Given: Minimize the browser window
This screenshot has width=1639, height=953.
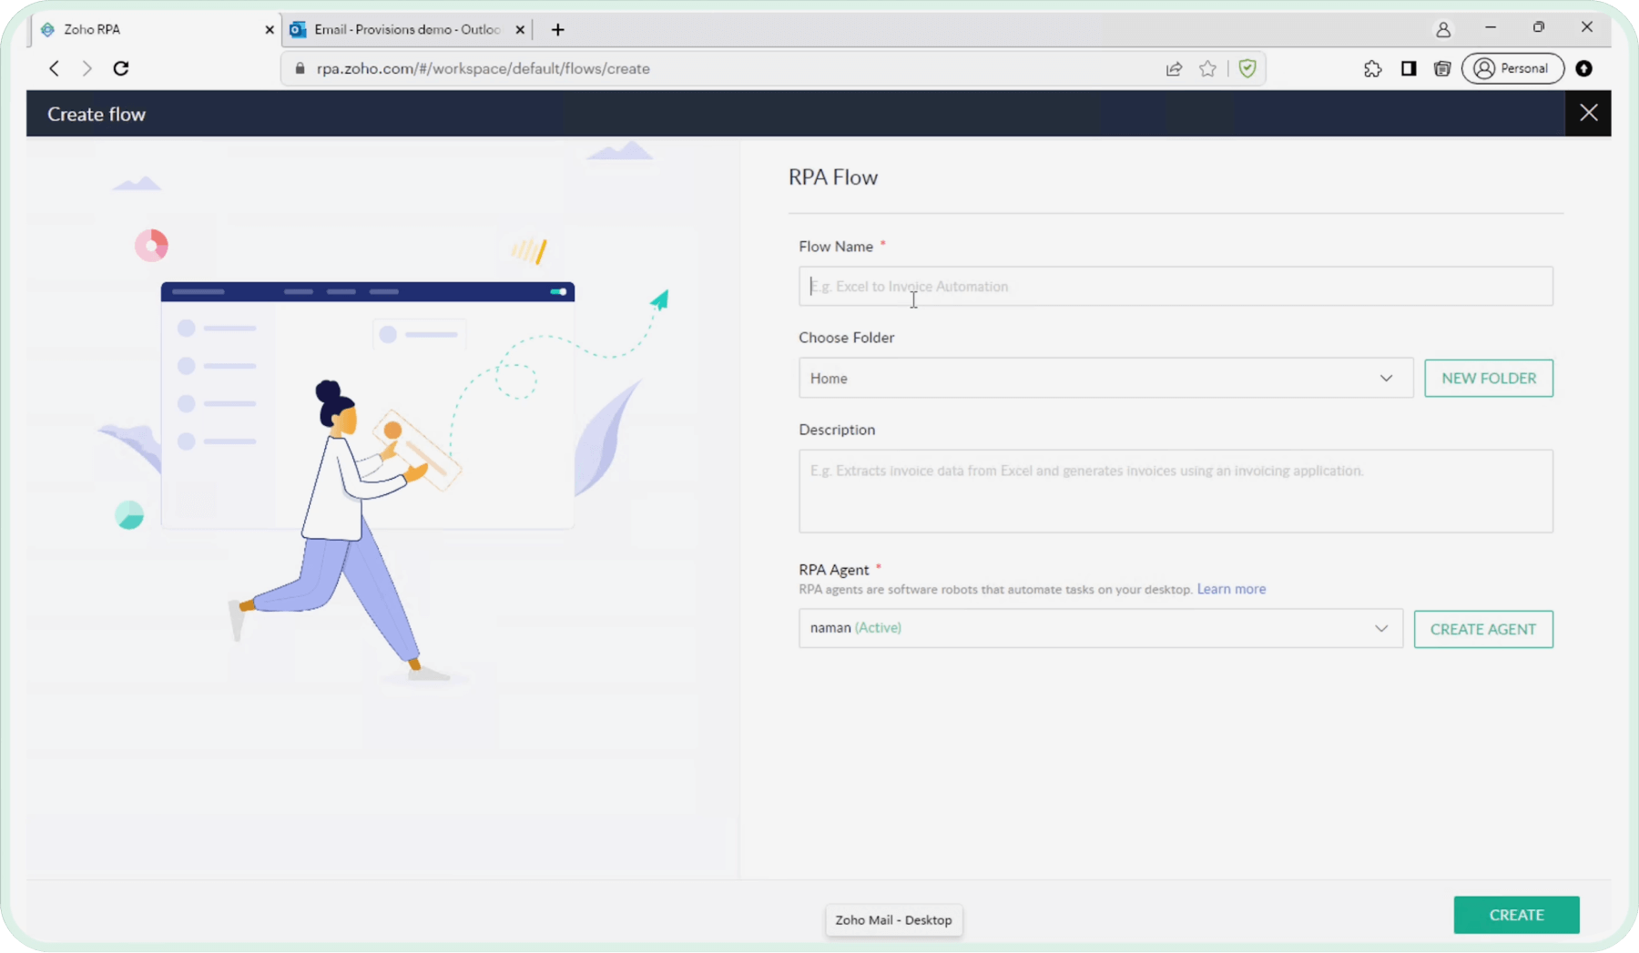Looking at the screenshot, I should pyautogui.click(x=1491, y=28).
